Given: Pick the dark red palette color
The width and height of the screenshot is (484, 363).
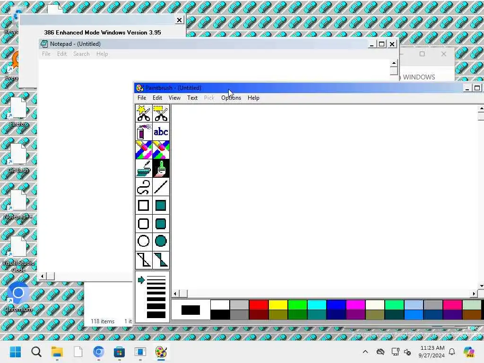Looking at the screenshot, I should pos(259,314).
